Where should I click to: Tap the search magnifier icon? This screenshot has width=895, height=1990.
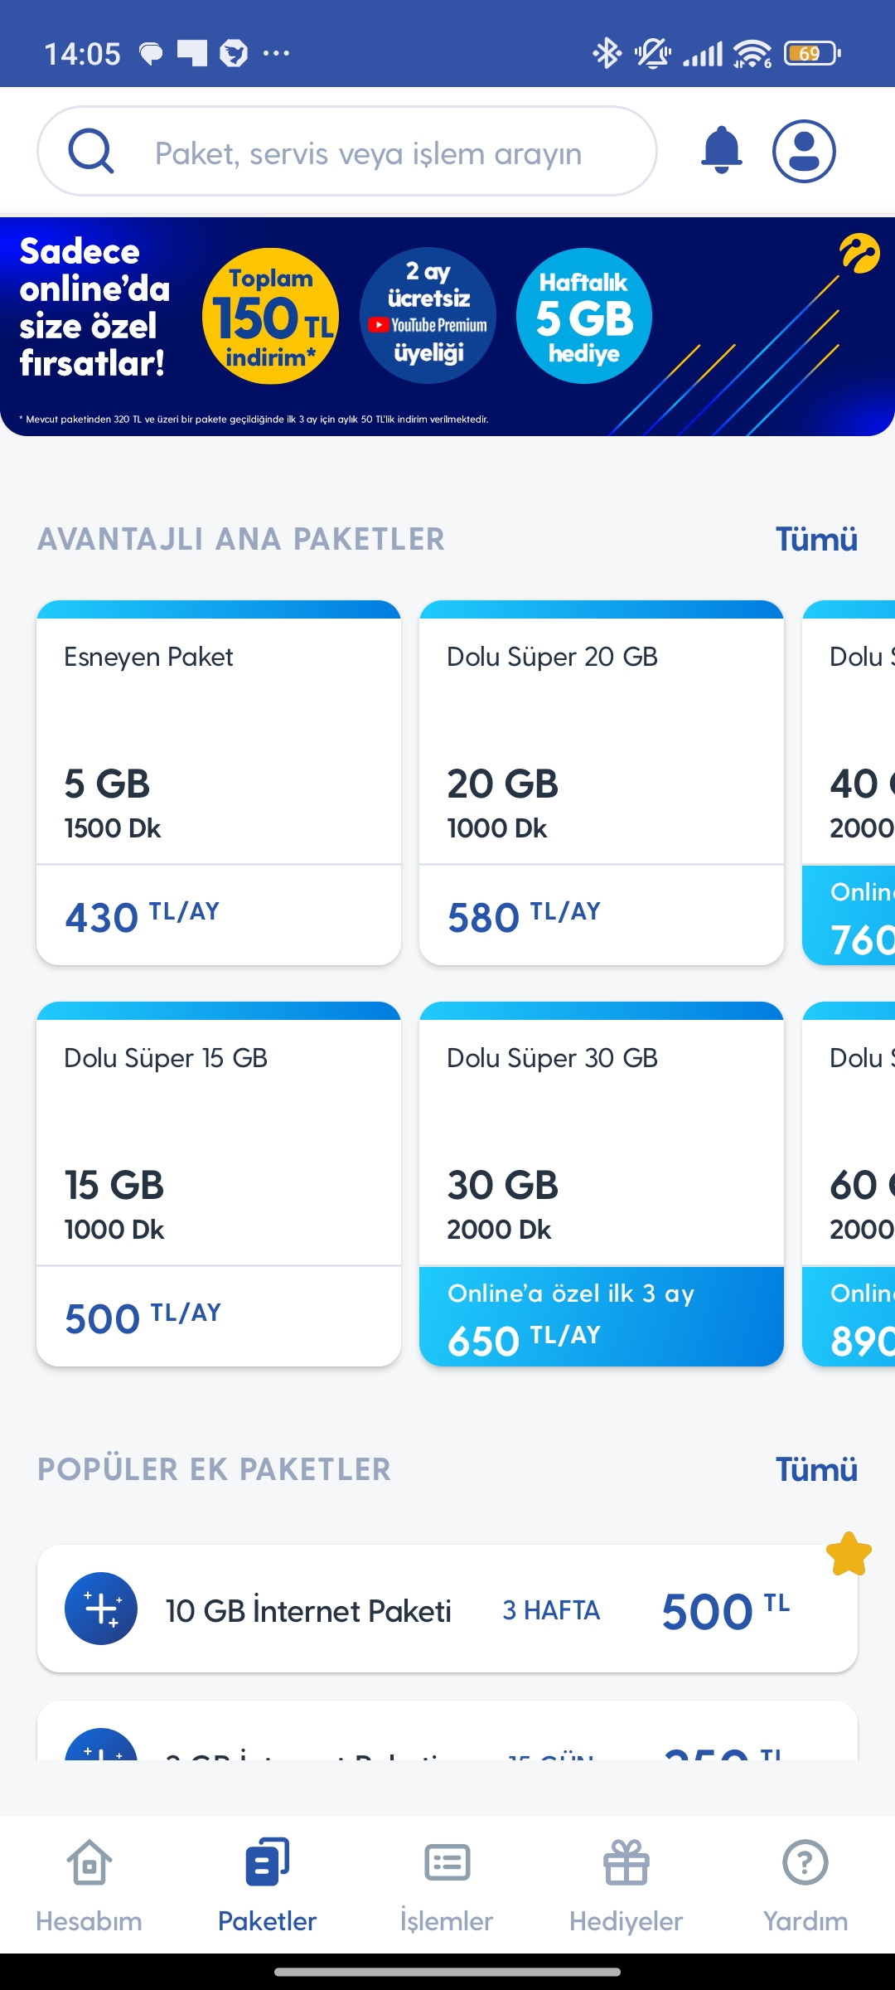[x=91, y=151]
